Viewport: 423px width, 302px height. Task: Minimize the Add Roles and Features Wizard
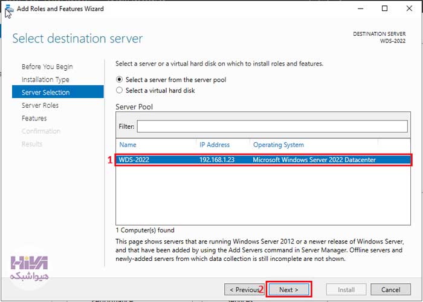[x=360, y=8]
